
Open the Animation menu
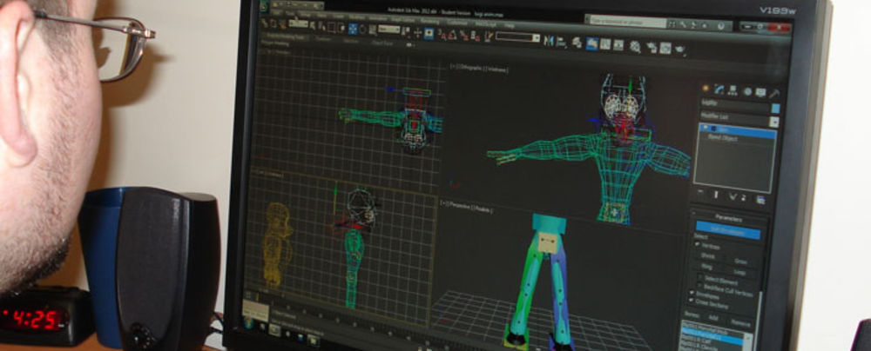click(378, 18)
